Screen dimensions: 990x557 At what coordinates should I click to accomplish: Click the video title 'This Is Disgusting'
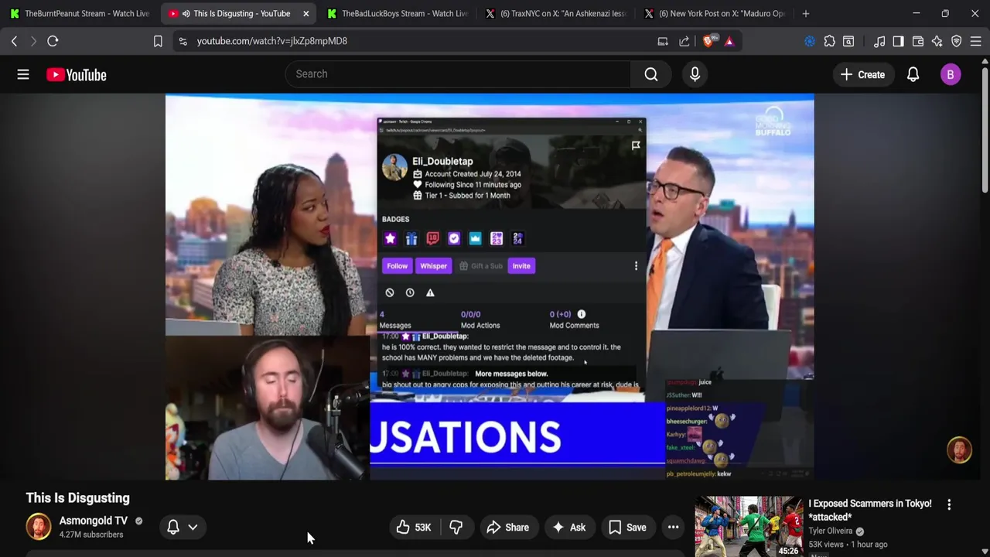point(78,498)
